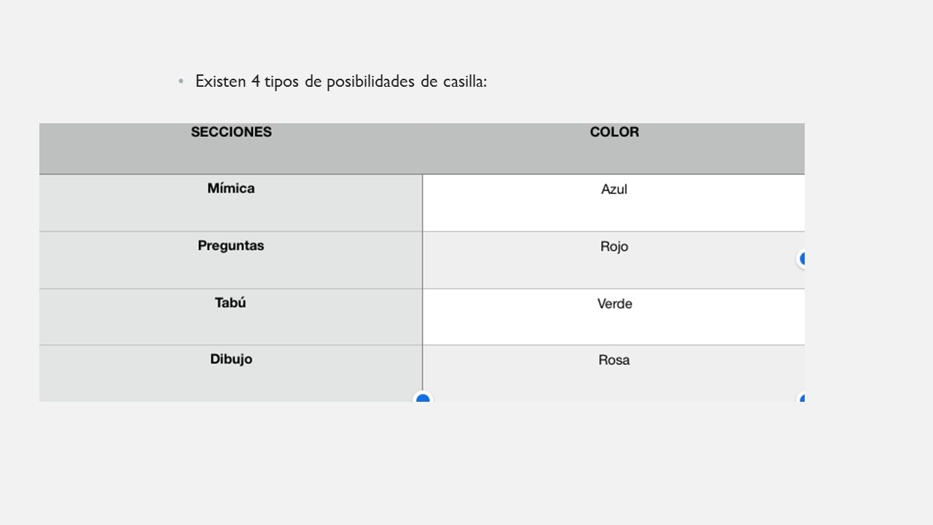Viewport: 933px width, 525px height.
Task: Select the "Tabú" section cell
Action: tap(231, 317)
